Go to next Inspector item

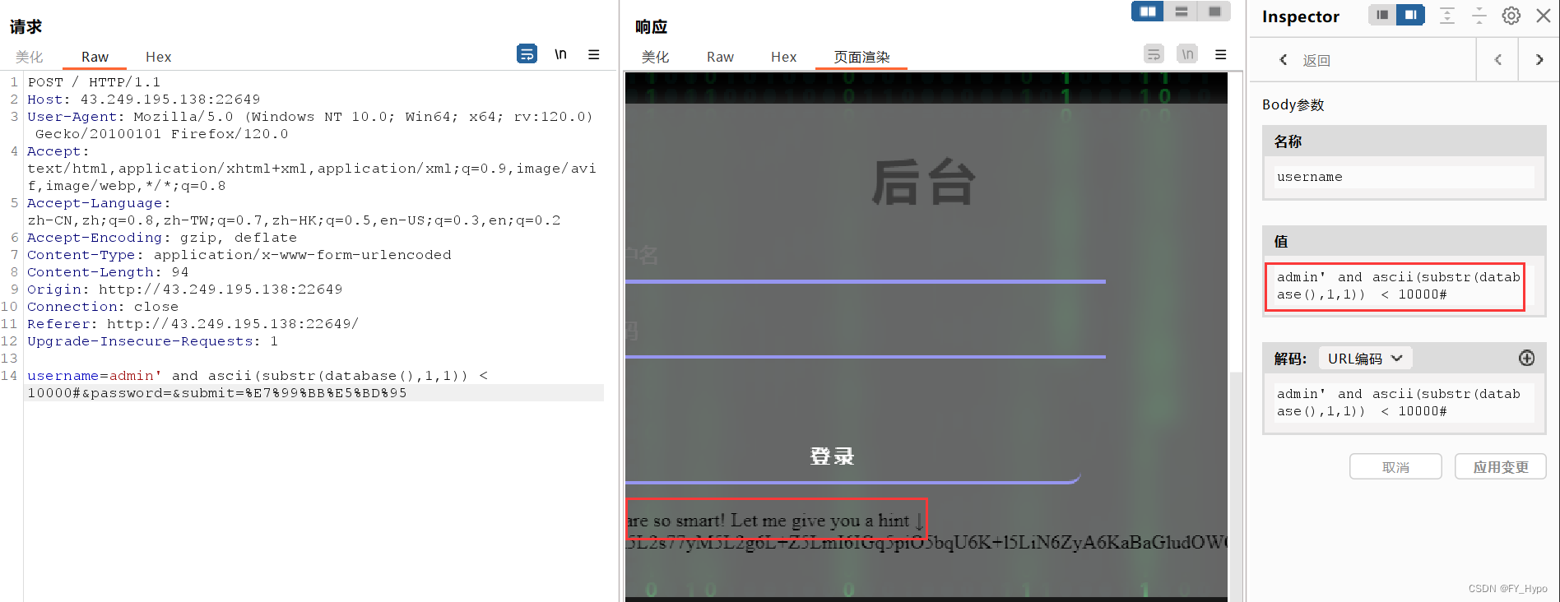pos(1539,59)
